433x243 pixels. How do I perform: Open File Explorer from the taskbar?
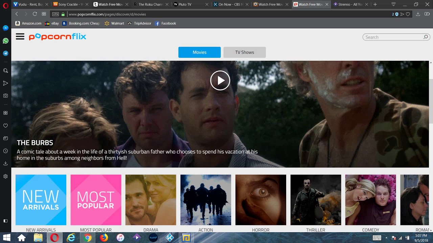pyautogui.click(x=38, y=238)
